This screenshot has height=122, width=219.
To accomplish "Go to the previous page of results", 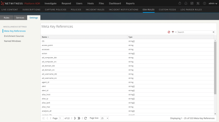I will [x=47, y=118].
